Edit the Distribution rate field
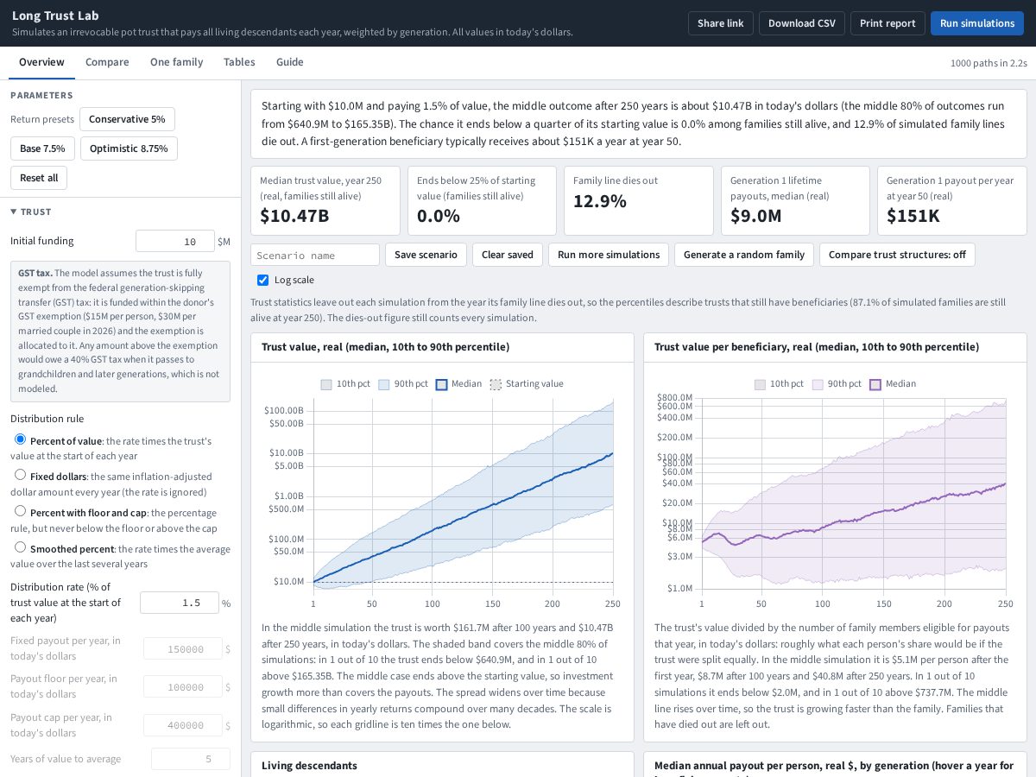The width and height of the screenshot is (1036, 777). (x=179, y=603)
